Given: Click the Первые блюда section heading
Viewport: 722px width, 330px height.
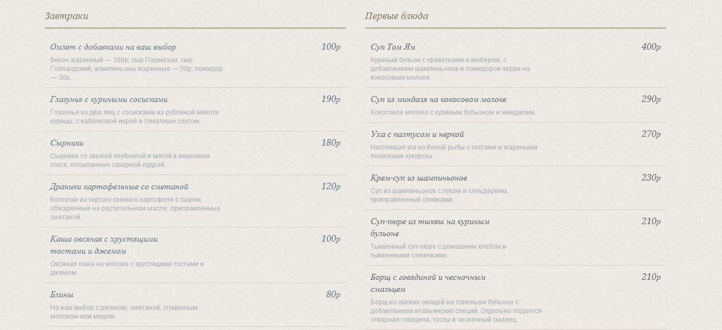Looking at the screenshot, I should 397,16.
